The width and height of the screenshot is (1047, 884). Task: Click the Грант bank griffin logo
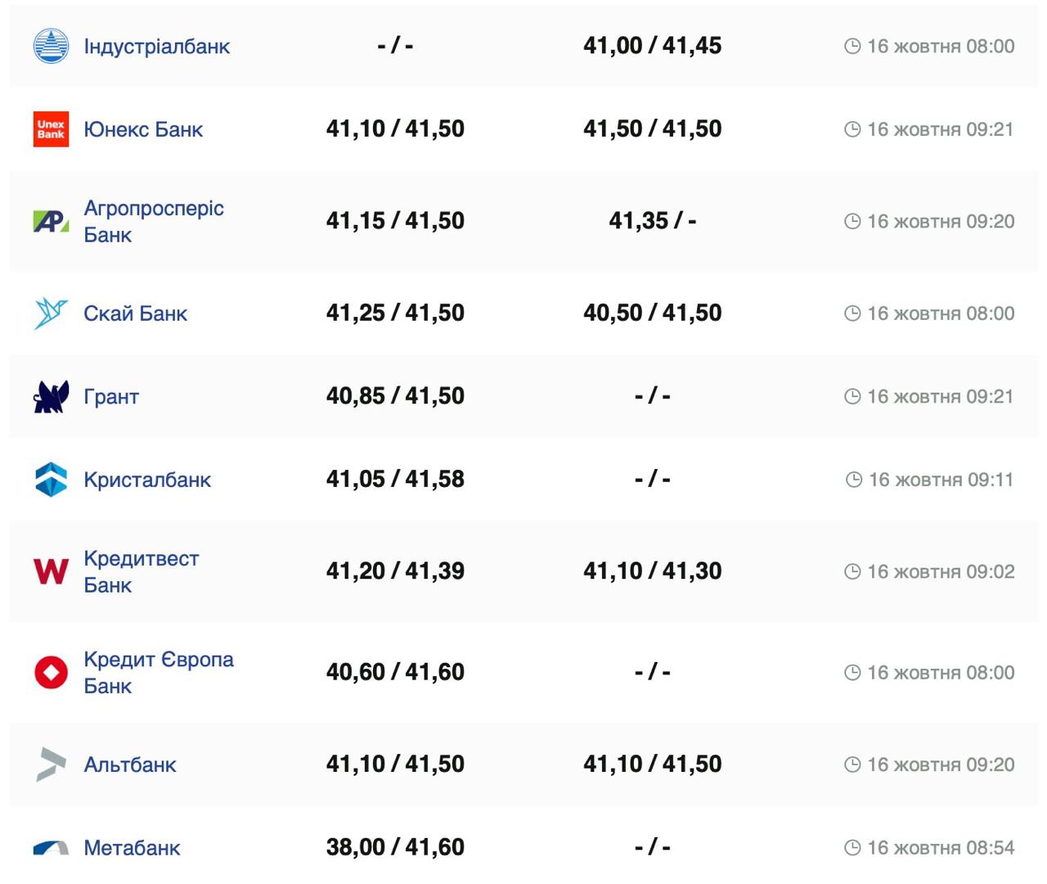tap(51, 397)
